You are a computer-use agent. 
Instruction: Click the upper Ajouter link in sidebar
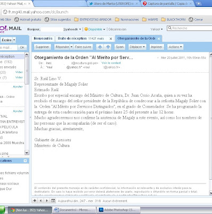tap(18, 87)
